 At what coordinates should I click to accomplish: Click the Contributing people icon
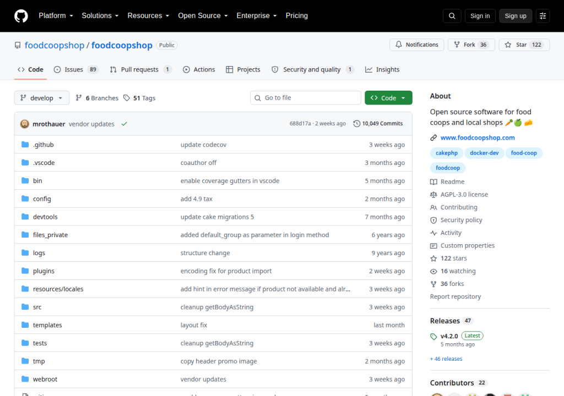[x=433, y=207]
